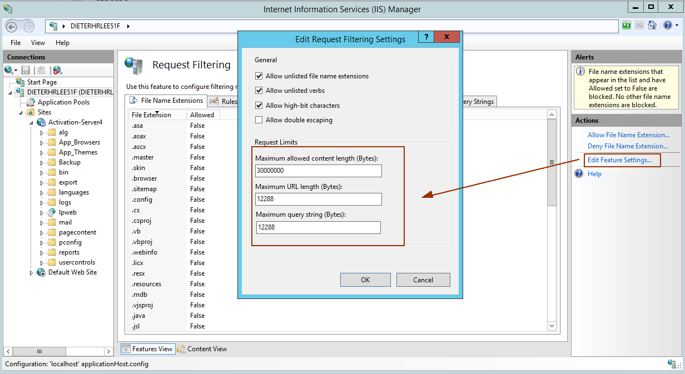Collapse the Activation-Server4 site node

[x=31, y=122]
